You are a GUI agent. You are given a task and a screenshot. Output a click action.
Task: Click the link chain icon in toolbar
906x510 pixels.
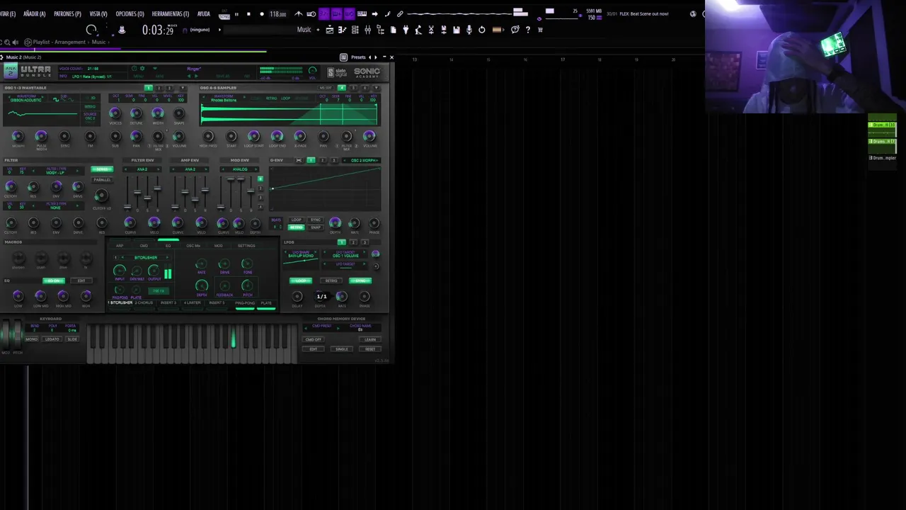(x=400, y=13)
